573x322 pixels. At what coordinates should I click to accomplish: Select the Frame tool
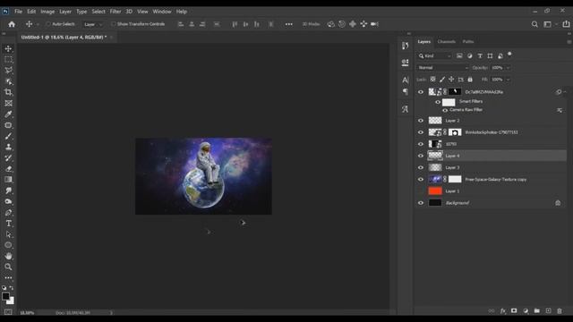coord(8,104)
